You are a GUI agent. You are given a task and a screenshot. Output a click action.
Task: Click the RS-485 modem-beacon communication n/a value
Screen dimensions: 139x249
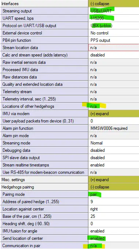114,172
